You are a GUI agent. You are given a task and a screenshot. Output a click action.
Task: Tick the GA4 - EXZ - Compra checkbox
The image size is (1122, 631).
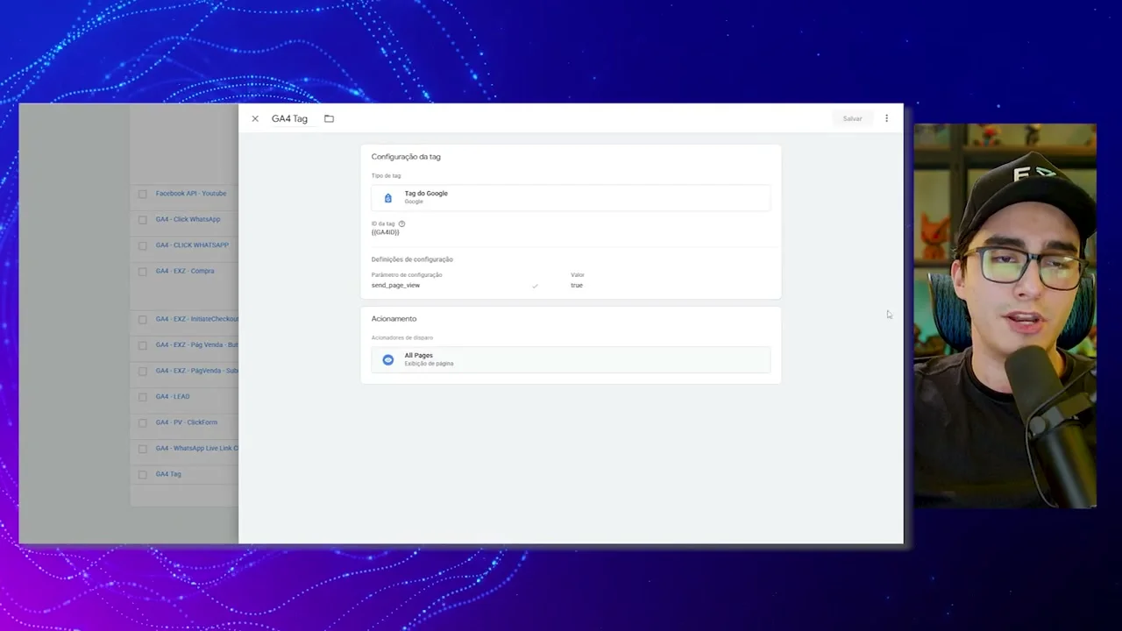pos(143,272)
